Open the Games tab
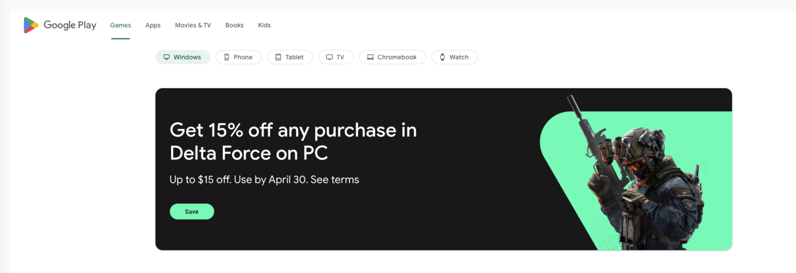Screen dimensions: 796x273 pos(120,25)
